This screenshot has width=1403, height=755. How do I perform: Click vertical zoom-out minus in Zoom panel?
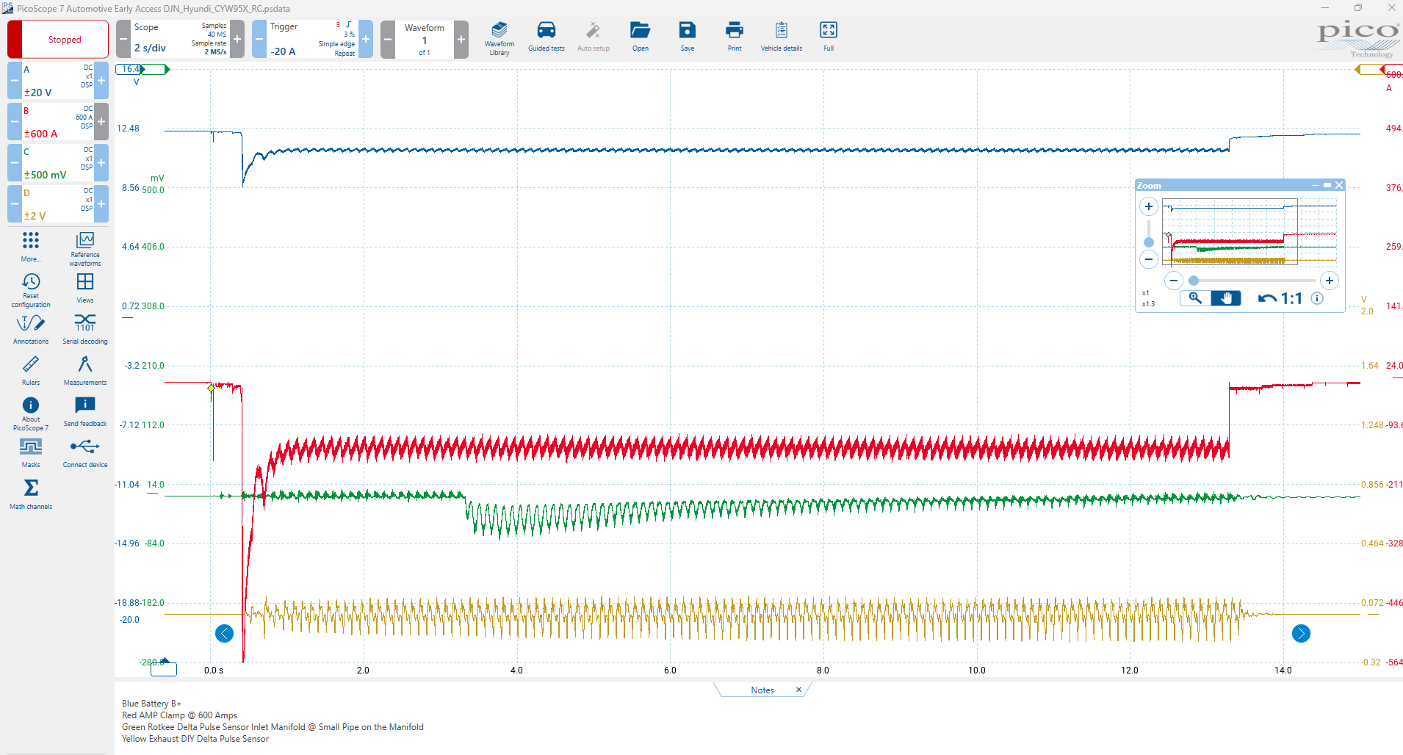tap(1149, 259)
